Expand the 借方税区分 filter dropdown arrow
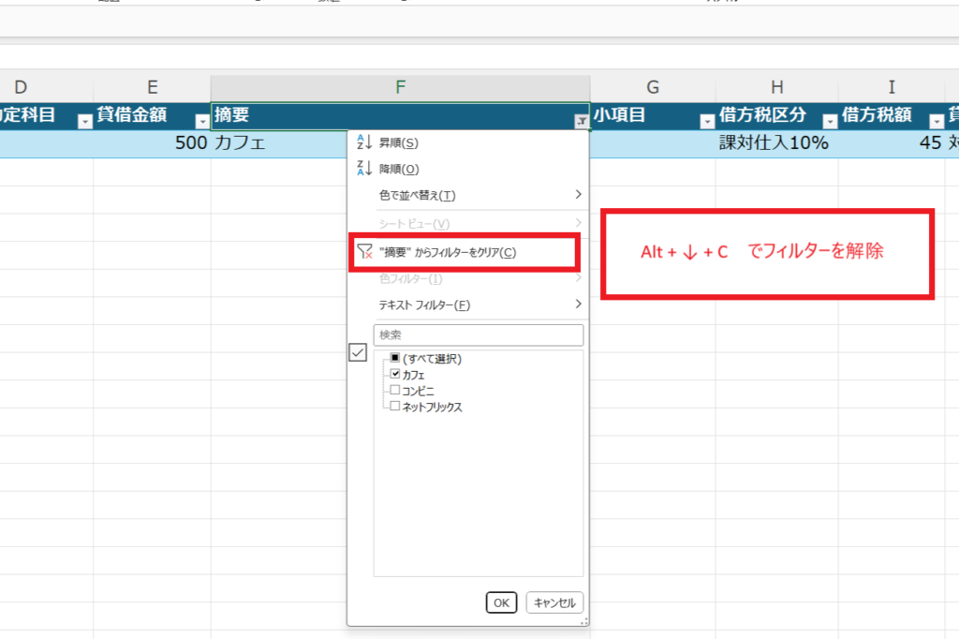This screenshot has height=639, width=959. 829,121
